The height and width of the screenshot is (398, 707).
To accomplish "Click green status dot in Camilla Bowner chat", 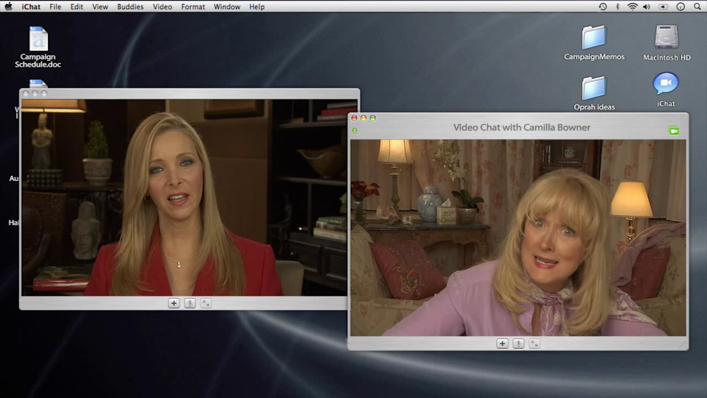I will coord(355,130).
